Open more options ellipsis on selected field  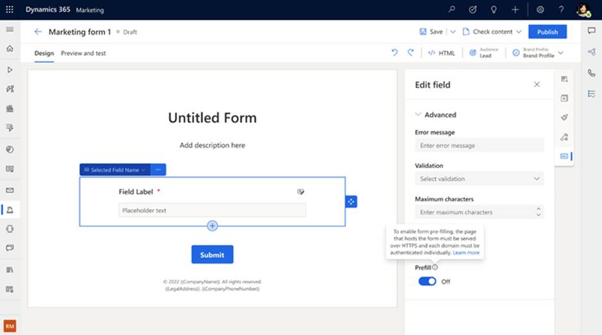click(x=158, y=170)
